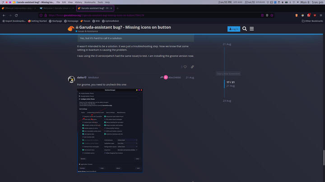Click the dalto username link

(x=80, y=77)
